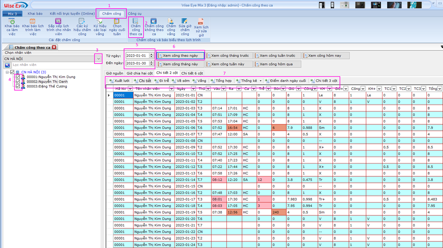Click Xem công tháng trước button
This screenshot has width=443, height=248.
(x=229, y=56)
